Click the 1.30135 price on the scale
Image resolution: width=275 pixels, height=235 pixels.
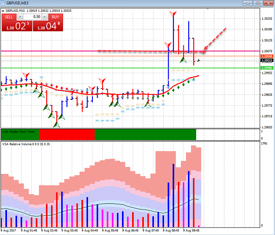[x=267, y=40]
